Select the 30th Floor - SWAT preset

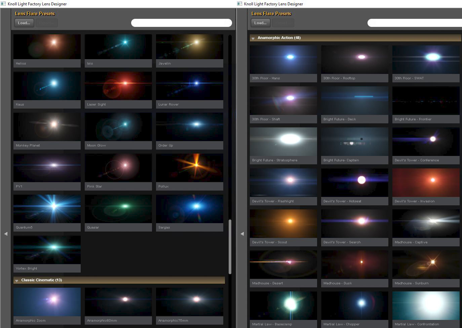pos(426,60)
